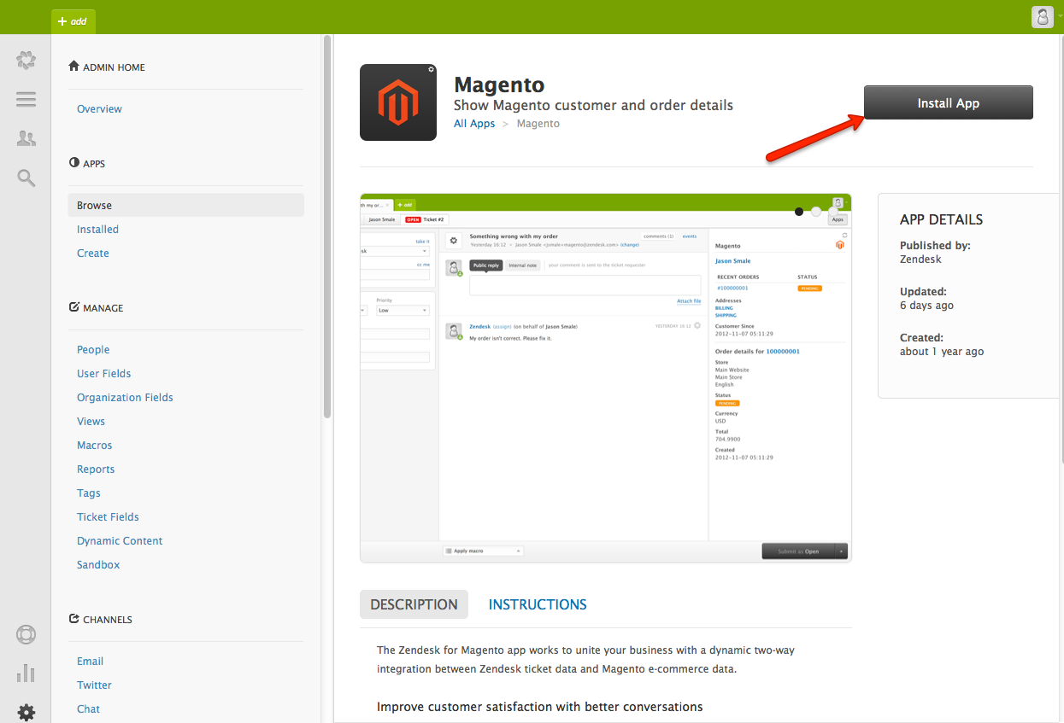Select Browse under Apps
The width and height of the screenshot is (1064, 723).
(186, 205)
